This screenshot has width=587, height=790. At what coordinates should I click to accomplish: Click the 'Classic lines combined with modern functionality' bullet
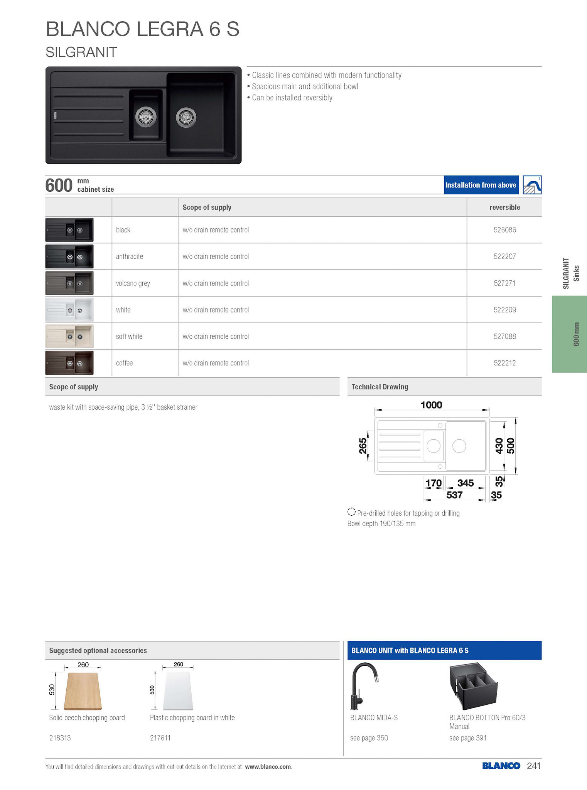(x=326, y=75)
